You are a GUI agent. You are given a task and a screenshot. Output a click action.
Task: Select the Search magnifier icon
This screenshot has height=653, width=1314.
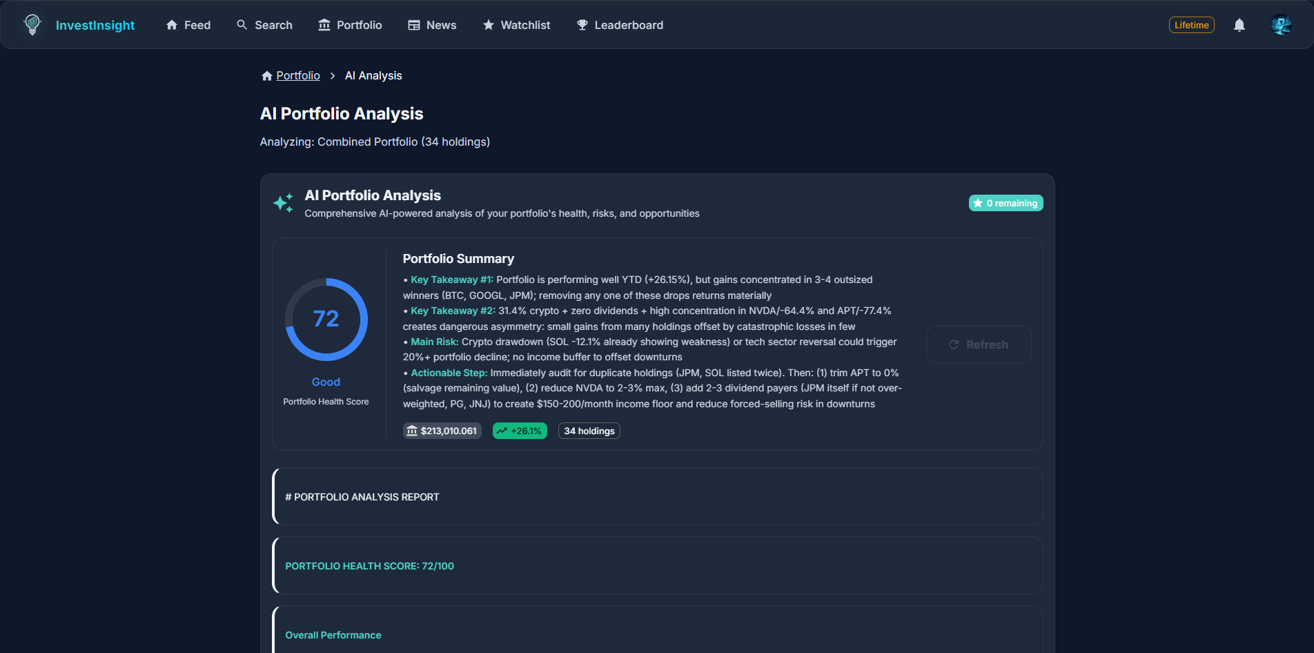241,25
